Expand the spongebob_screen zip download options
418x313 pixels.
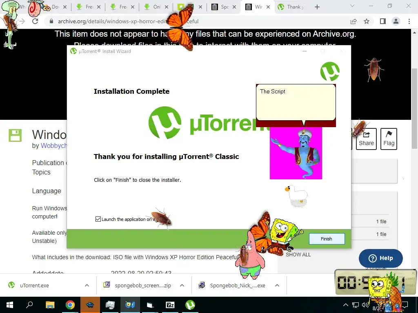[x=182, y=285]
